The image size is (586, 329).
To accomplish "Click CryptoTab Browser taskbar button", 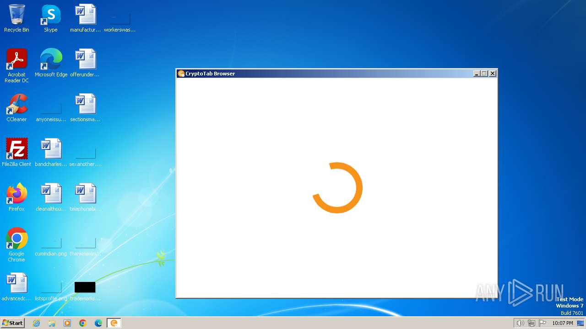I will 114,323.
